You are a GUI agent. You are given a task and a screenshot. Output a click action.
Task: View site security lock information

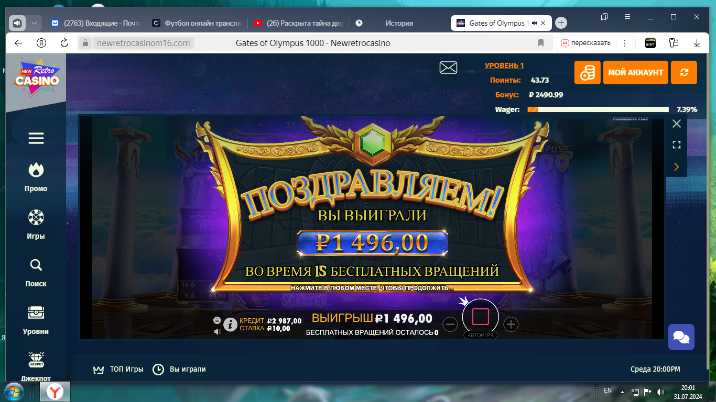86,43
